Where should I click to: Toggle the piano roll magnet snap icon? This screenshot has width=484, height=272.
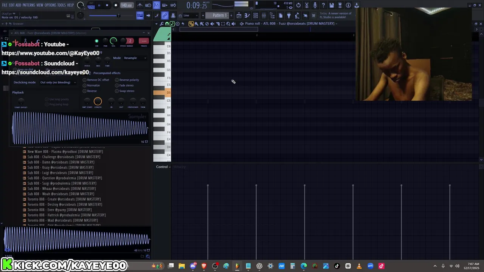tap(167, 24)
